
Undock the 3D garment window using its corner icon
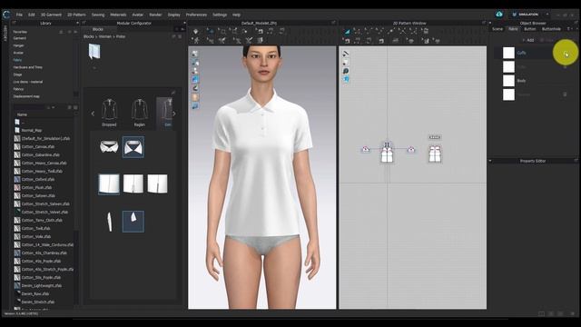tap(333, 23)
